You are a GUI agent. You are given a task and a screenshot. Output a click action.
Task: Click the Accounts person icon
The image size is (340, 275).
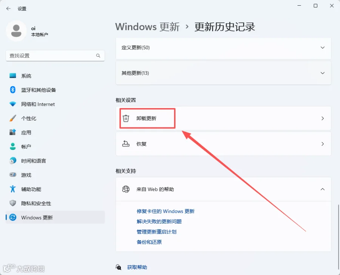(x=13, y=147)
